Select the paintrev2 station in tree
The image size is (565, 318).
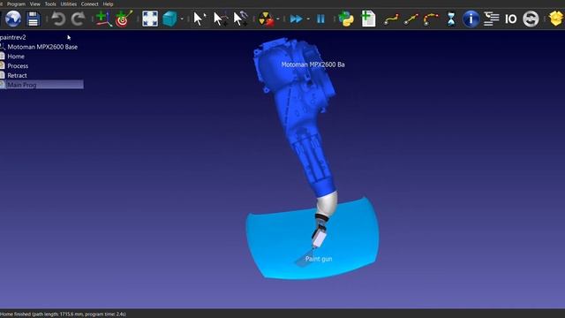pyautogui.click(x=13, y=37)
